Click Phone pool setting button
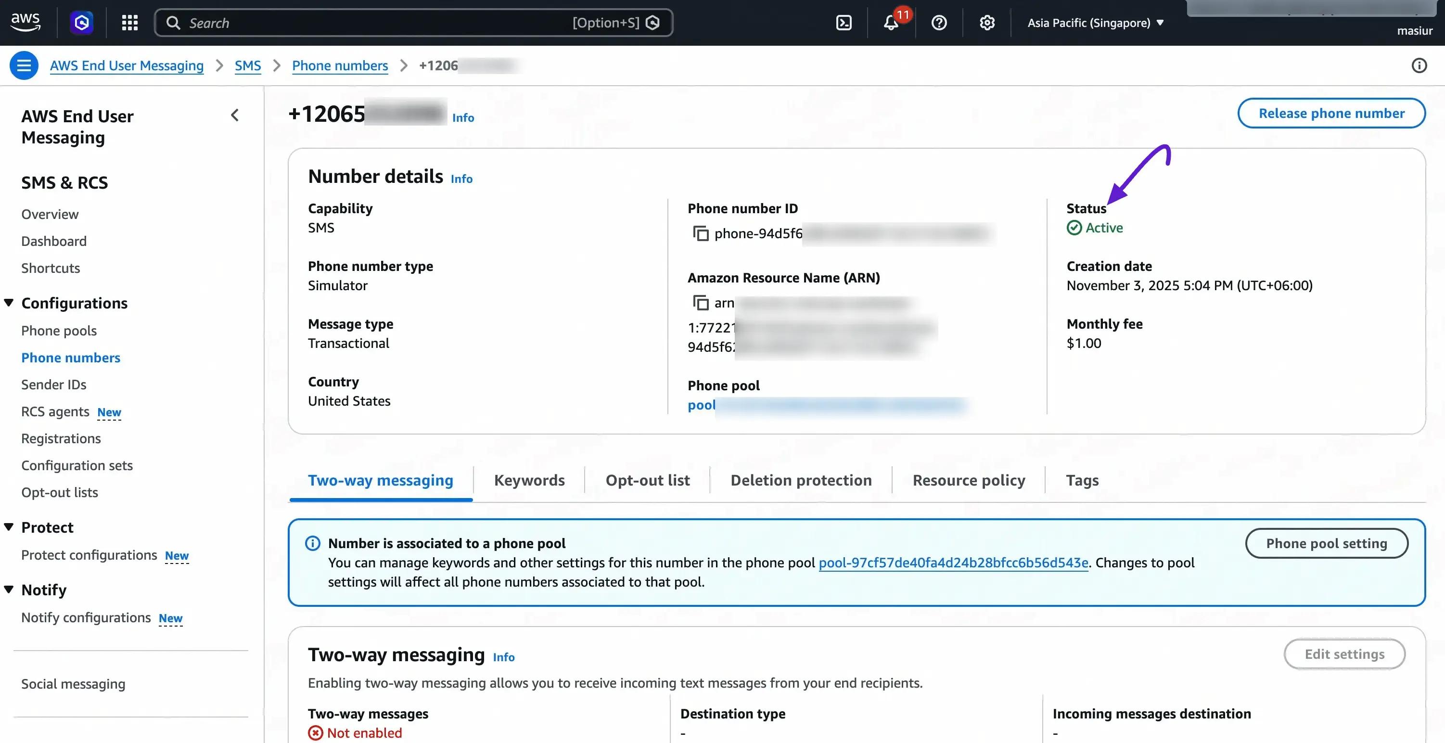1445x743 pixels. point(1326,543)
